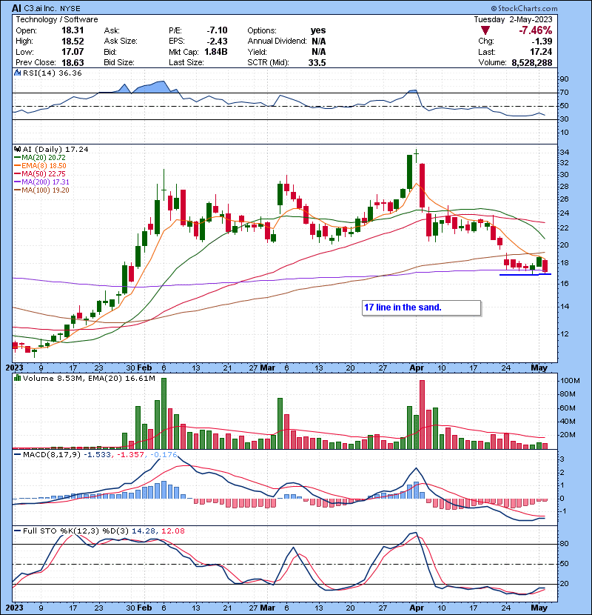Click the MA(50) 22.75 legend entry
The height and width of the screenshot is (615, 592).
coord(40,173)
